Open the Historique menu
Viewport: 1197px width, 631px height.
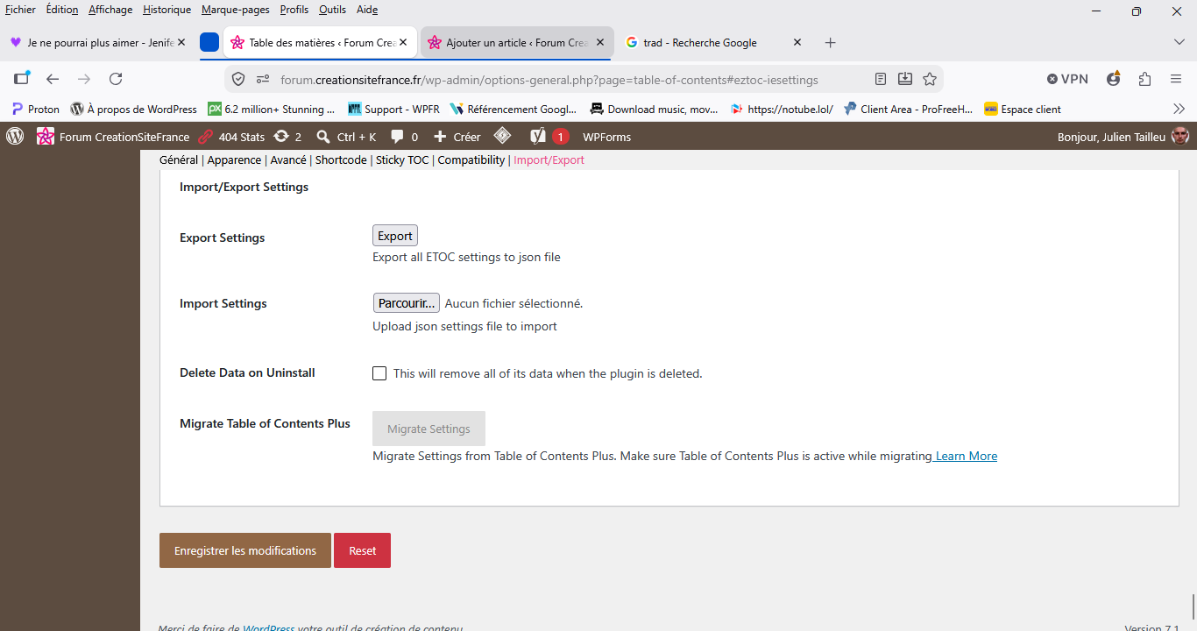[x=166, y=10]
